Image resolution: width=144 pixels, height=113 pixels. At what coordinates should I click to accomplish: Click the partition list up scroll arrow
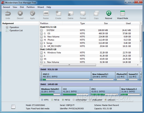(x=141, y=23)
